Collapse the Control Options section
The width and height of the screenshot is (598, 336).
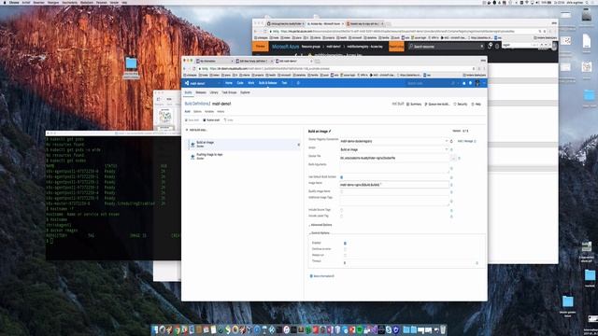(x=320, y=233)
